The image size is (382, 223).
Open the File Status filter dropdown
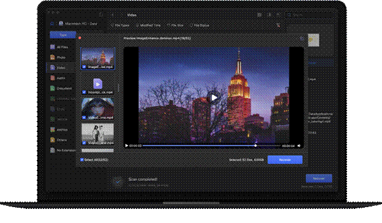(200, 25)
